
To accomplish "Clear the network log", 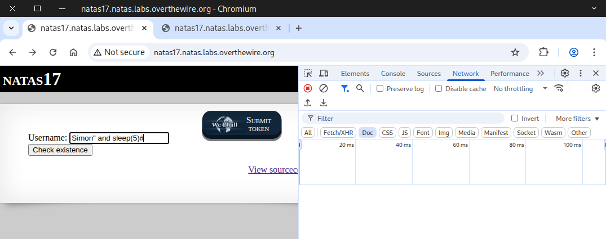I will (x=324, y=88).
